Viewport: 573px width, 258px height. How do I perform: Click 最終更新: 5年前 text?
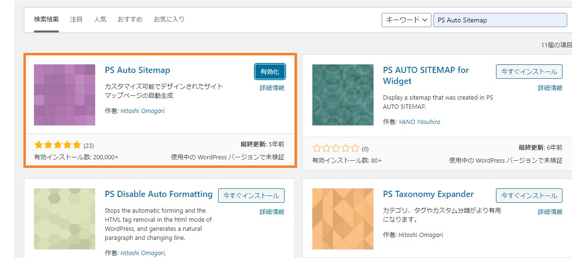tap(263, 144)
